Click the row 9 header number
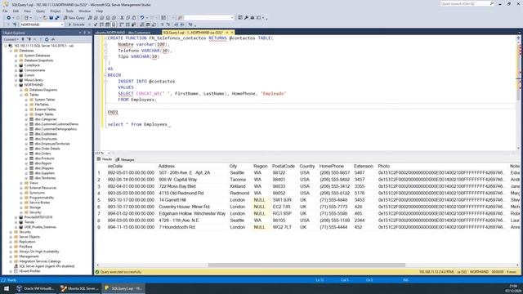 (x=99, y=227)
